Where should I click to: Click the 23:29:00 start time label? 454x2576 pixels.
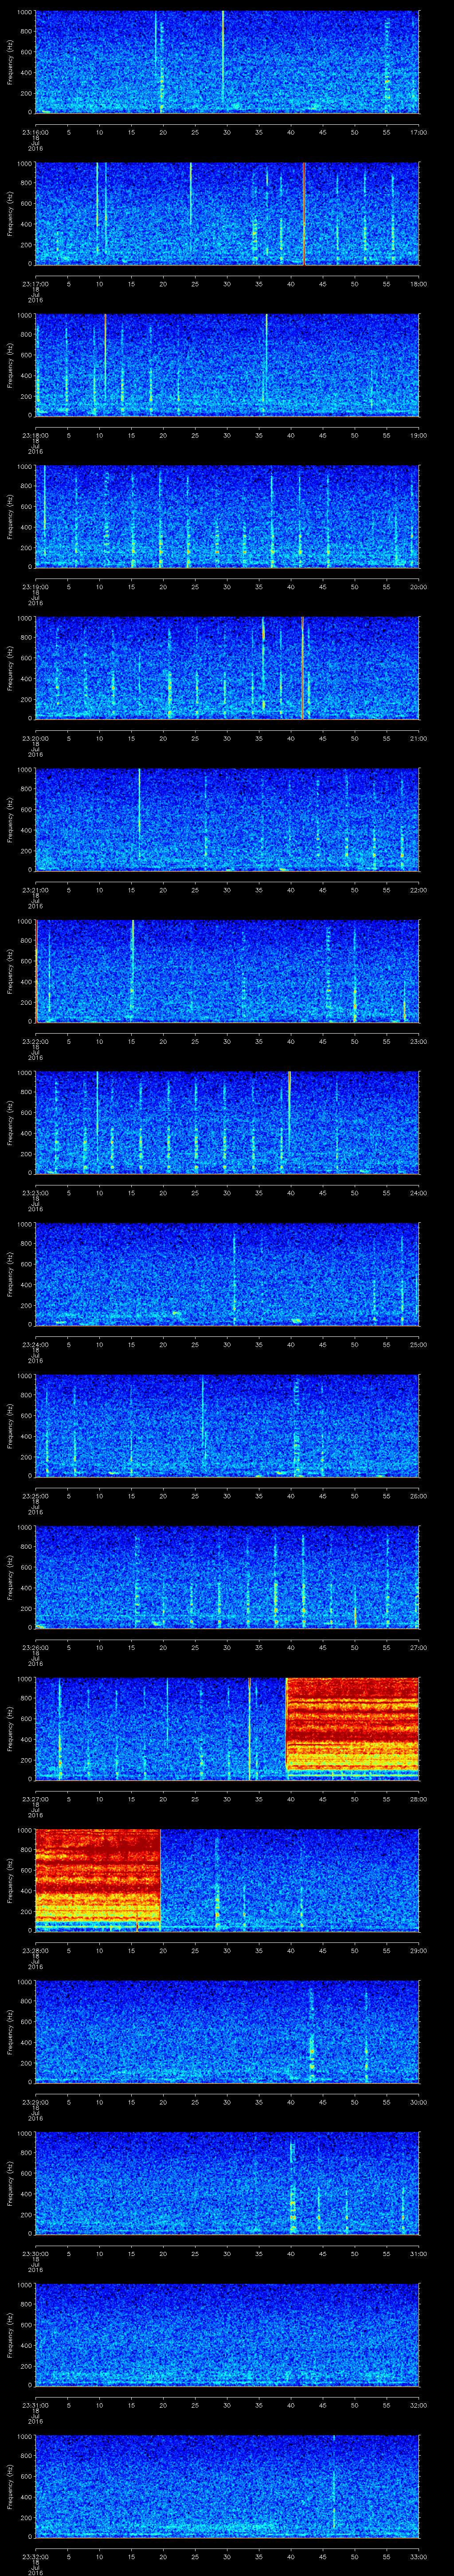pyautogui.click(x=36, y=2102)
